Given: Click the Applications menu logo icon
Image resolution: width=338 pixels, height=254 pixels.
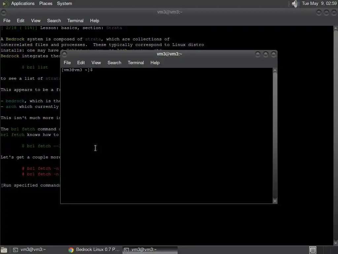Looking at the screenshot, I should tap(5, 4).
